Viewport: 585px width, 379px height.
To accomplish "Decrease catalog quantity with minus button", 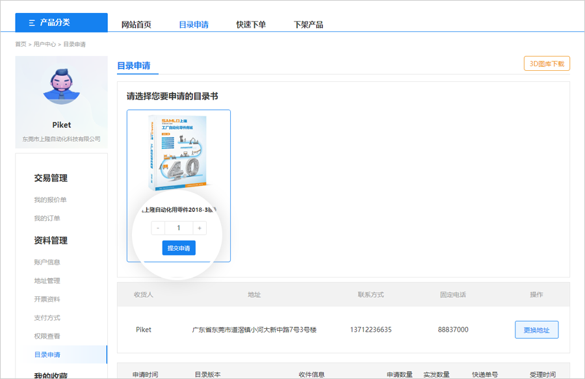I will (x=158, y=228).
